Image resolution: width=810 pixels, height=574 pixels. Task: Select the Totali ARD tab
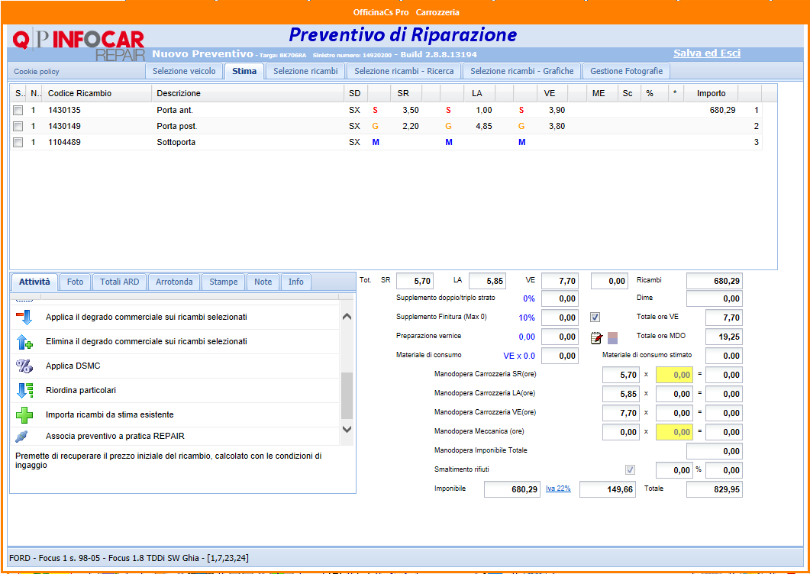119,282
